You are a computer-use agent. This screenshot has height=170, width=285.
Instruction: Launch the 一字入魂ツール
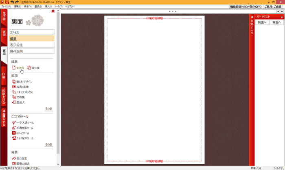point(25,123)
